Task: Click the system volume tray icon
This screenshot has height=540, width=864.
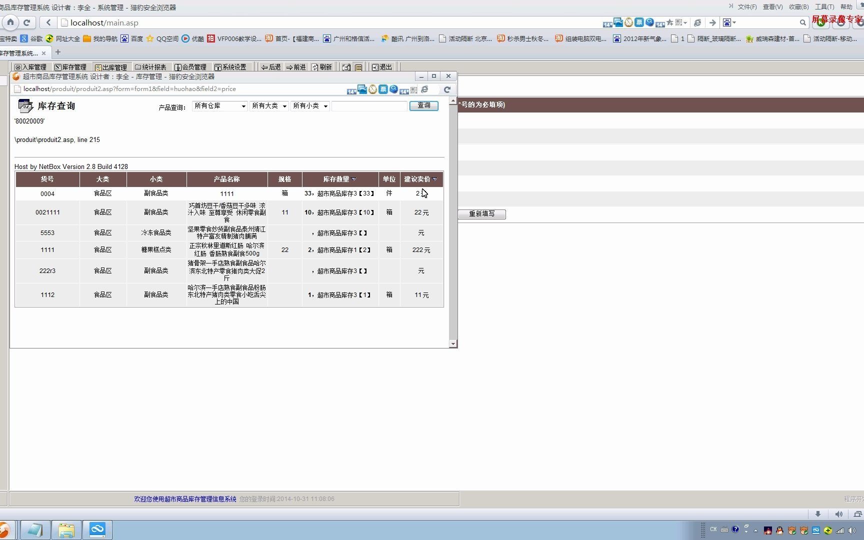Action: pyautogui.click(x=852, y=530)
